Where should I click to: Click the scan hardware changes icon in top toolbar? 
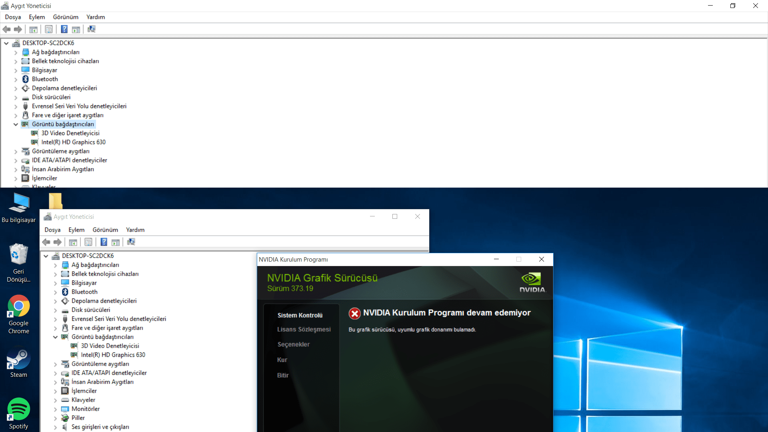point(92,29)
